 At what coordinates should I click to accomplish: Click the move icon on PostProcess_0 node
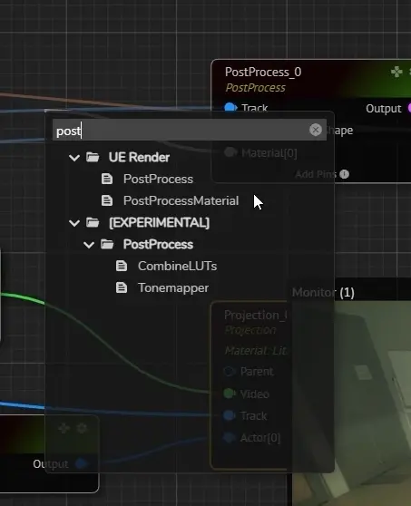pos(396,72)
